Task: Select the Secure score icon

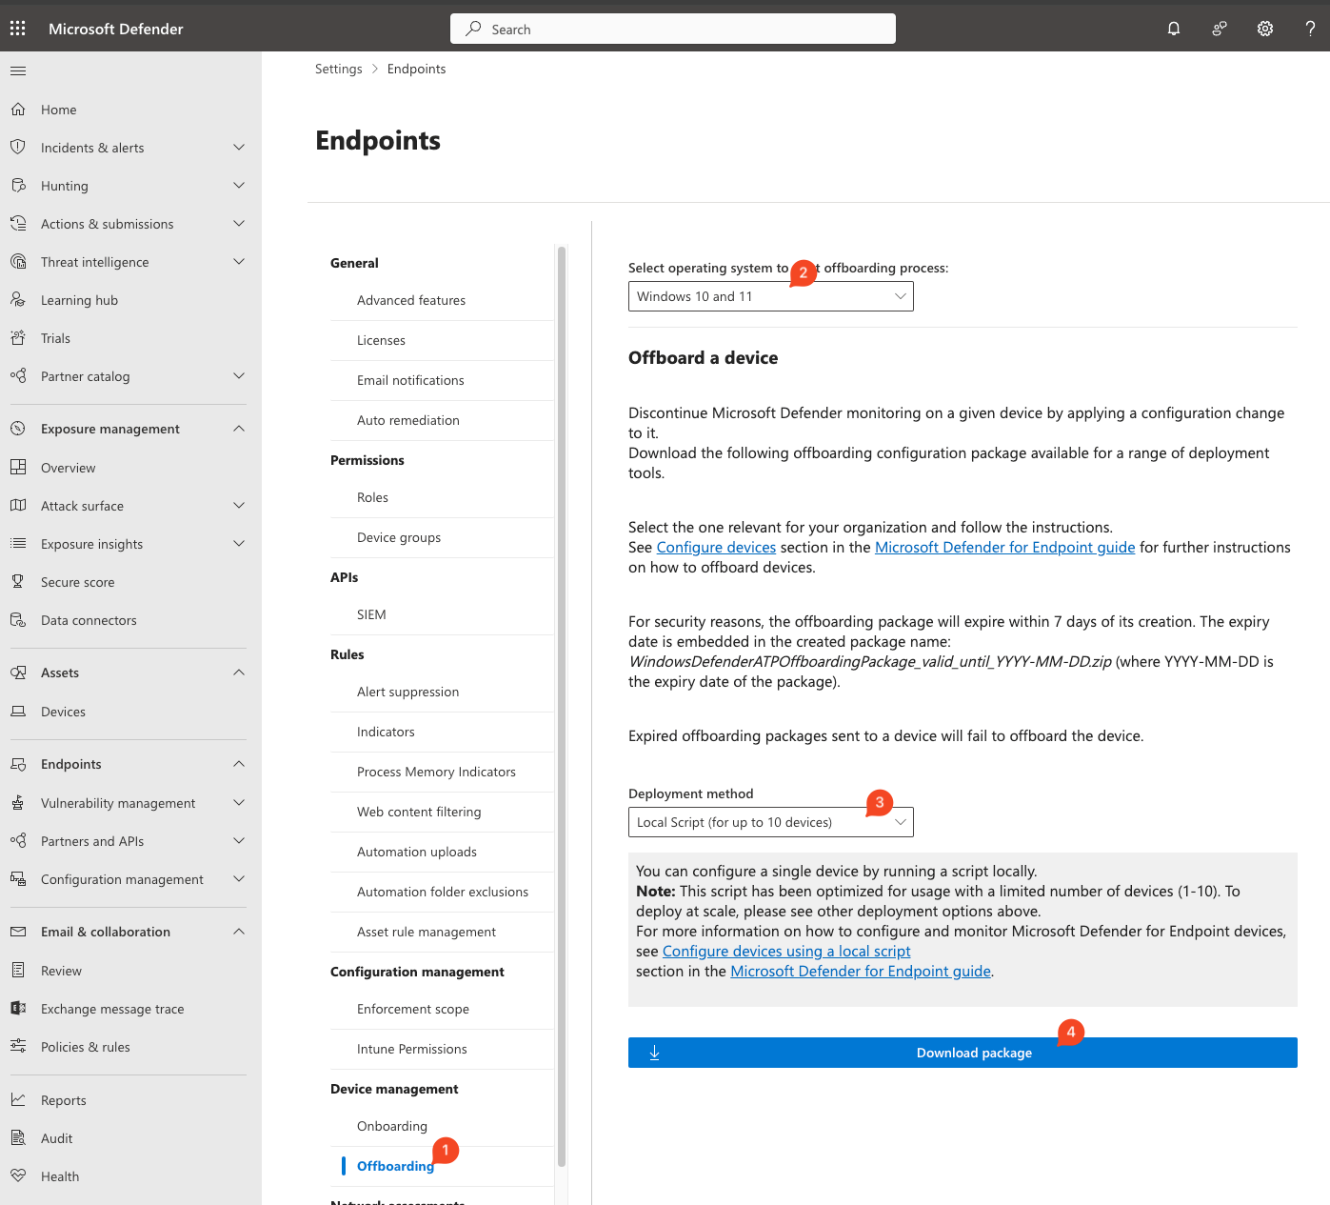Action: pos(19,581)
